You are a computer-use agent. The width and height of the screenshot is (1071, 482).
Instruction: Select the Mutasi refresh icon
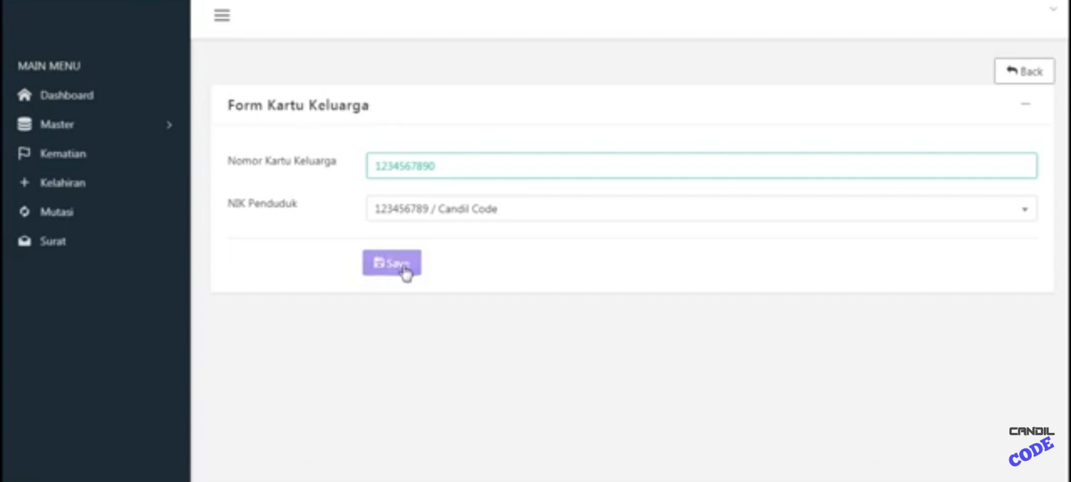click(x=24, y=211)
